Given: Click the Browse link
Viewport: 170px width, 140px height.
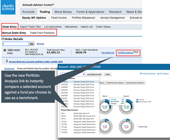Looking at the screenshot, I should coord(40,44).
